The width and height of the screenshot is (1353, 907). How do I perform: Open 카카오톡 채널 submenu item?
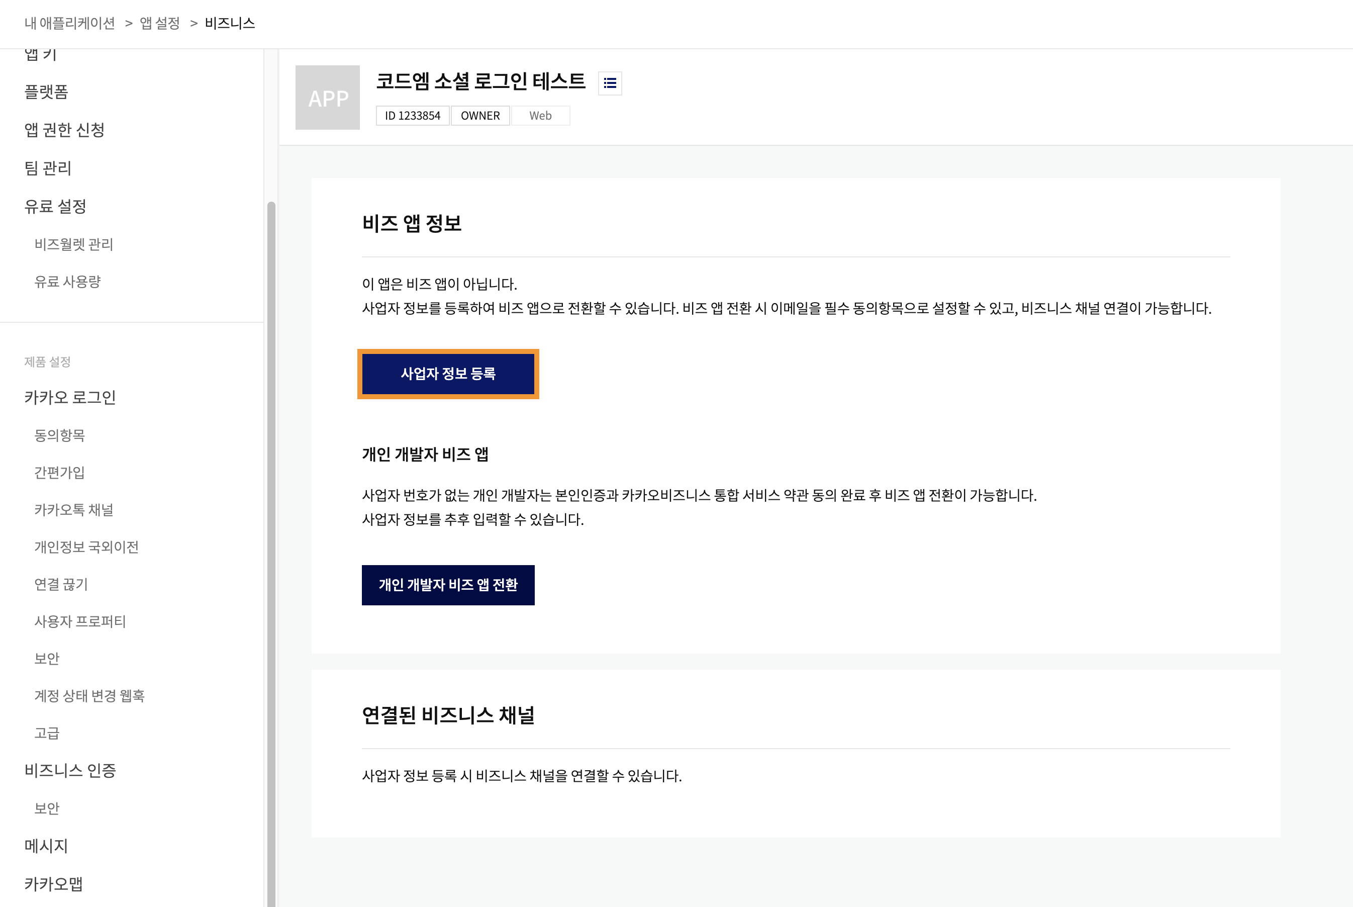[73, 510]
